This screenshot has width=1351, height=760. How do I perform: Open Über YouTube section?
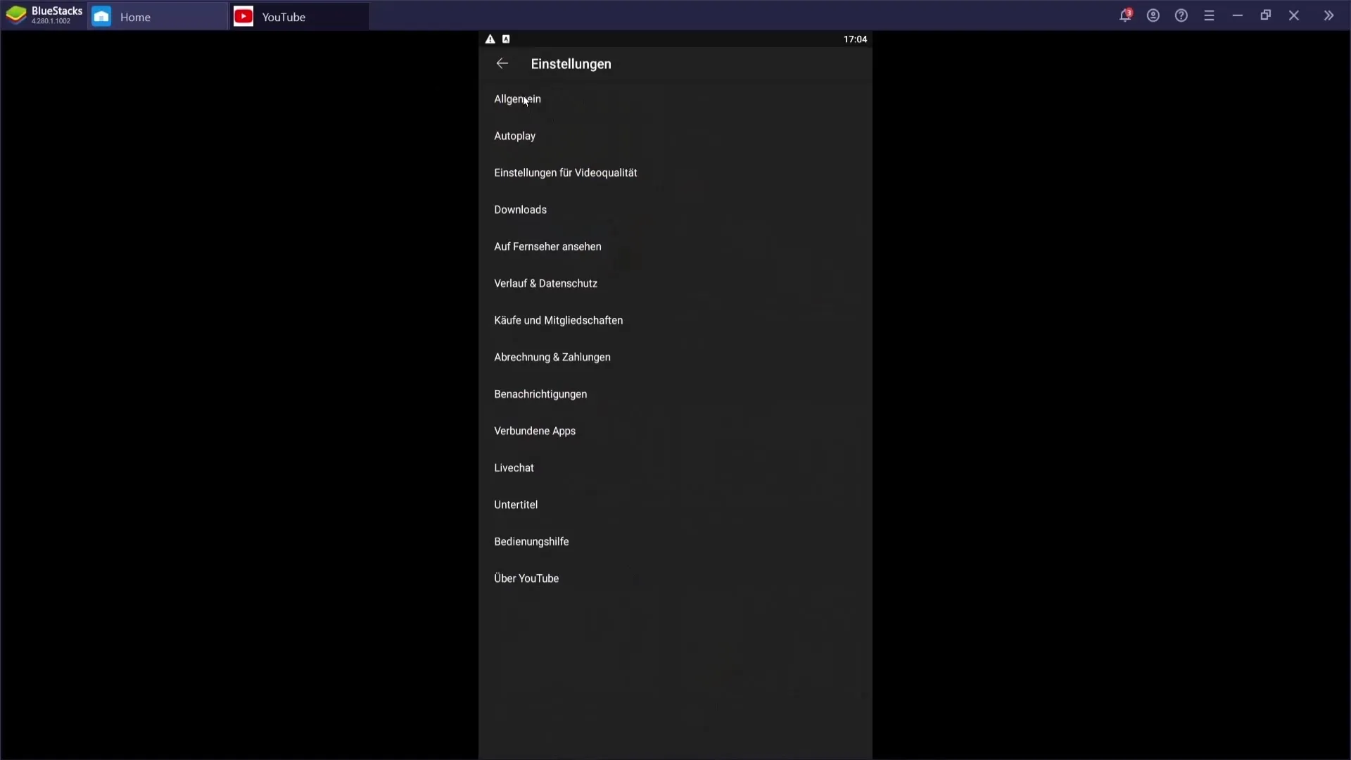(x=527, y=578)
